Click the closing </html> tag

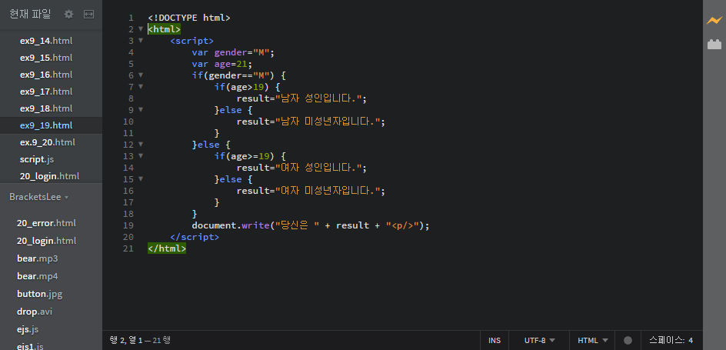[x=167, y=248]
